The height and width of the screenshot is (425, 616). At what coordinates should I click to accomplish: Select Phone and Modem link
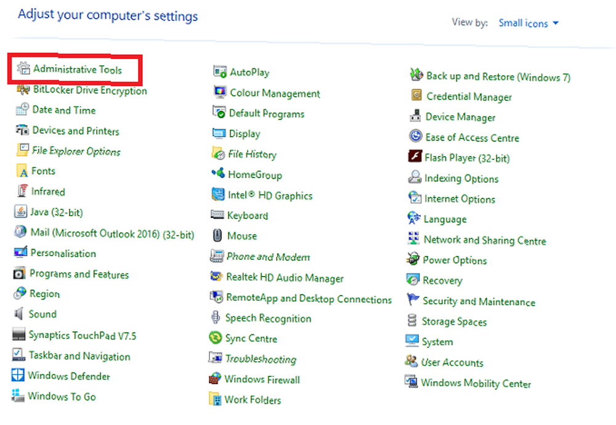(269, 257)
